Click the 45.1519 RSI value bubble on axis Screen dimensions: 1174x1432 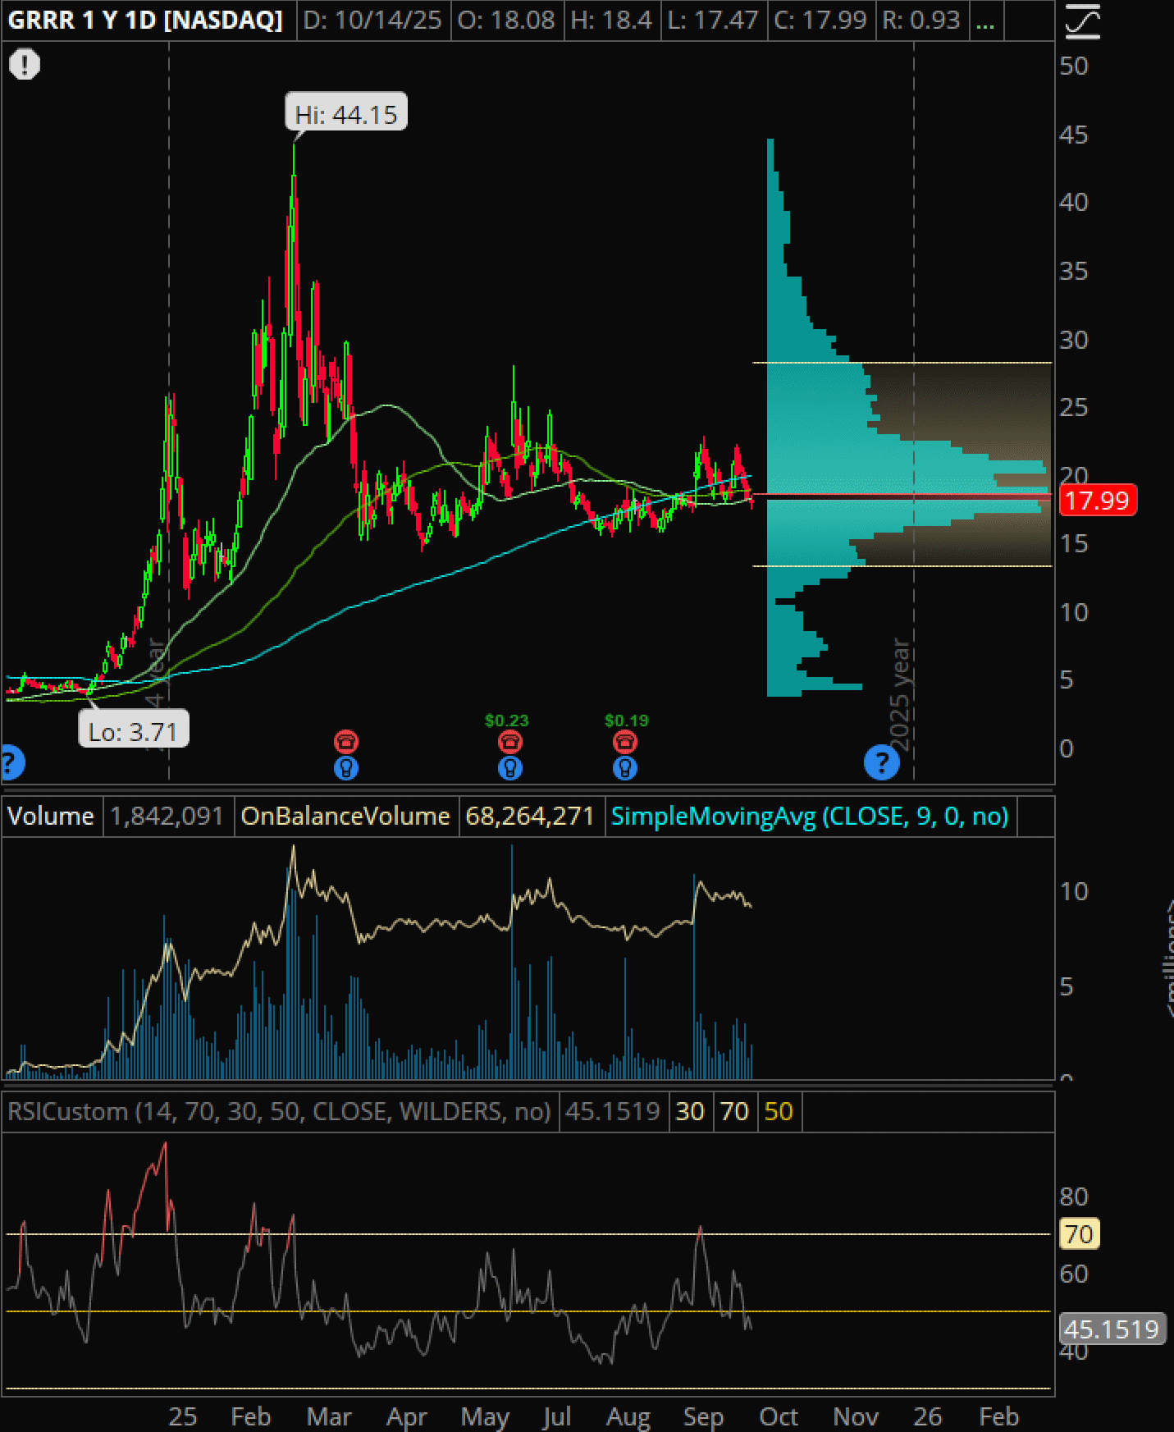tap(1112, 1329)
